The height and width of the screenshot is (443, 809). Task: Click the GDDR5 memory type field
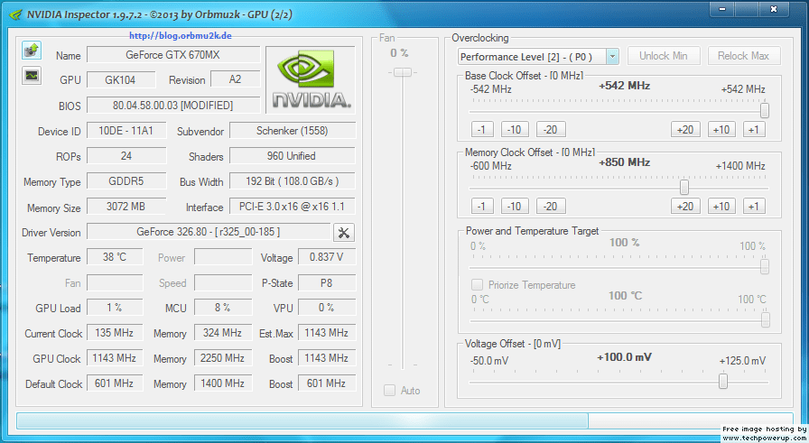pos(126,181)
